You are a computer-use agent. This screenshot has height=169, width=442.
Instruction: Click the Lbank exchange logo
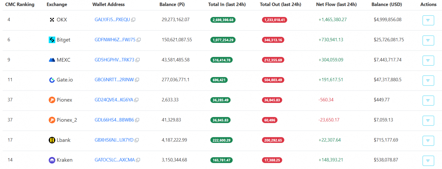point(52,140)
